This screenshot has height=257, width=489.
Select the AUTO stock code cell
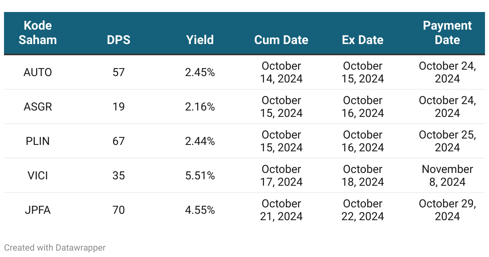click(x=38, y=72)
